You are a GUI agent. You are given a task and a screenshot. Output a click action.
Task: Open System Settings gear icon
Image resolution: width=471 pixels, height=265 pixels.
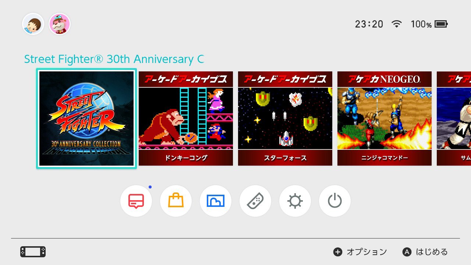coord(295,201)
